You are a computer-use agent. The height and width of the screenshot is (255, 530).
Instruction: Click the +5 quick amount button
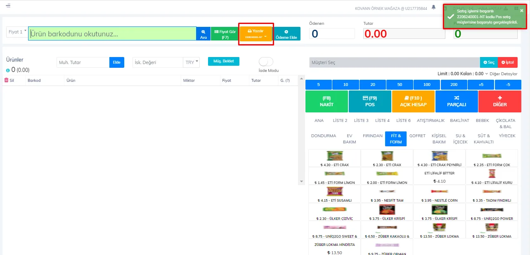tap(481, 84)
